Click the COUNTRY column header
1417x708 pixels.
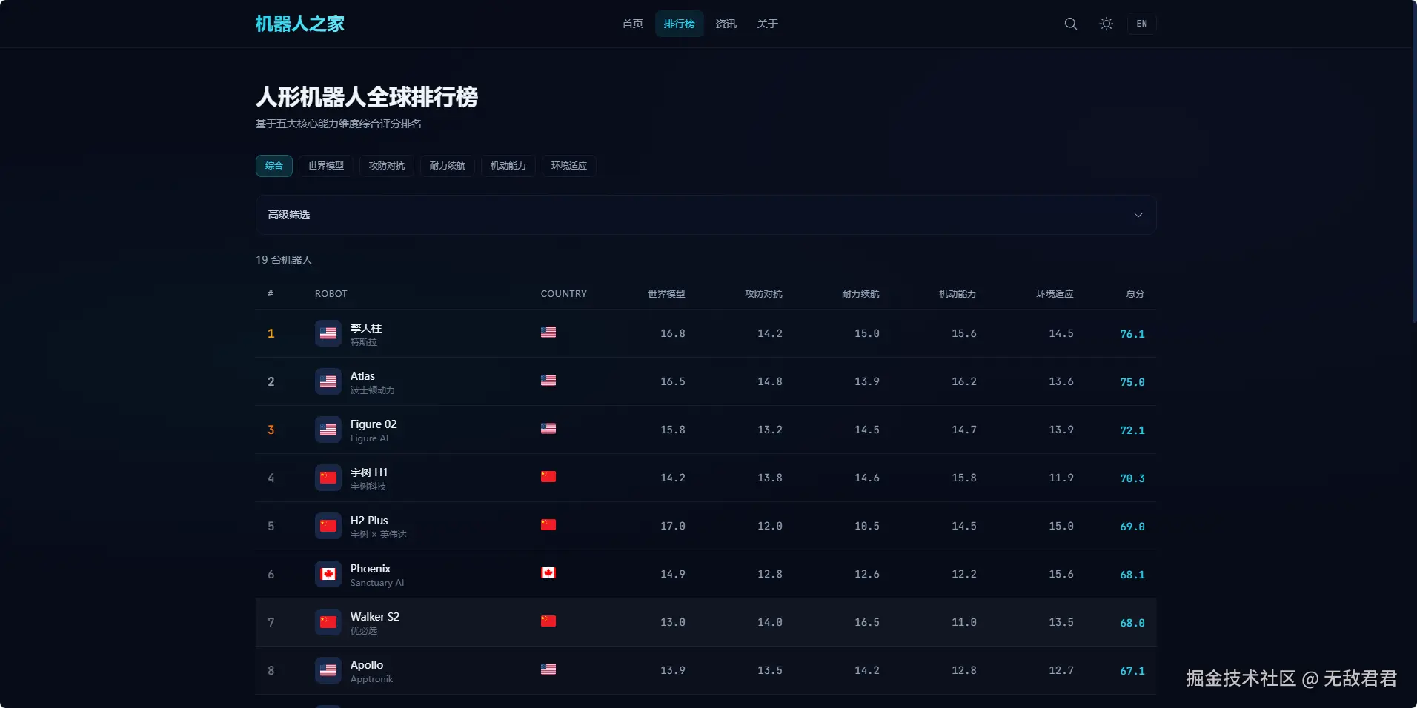(x=564, y=294)
